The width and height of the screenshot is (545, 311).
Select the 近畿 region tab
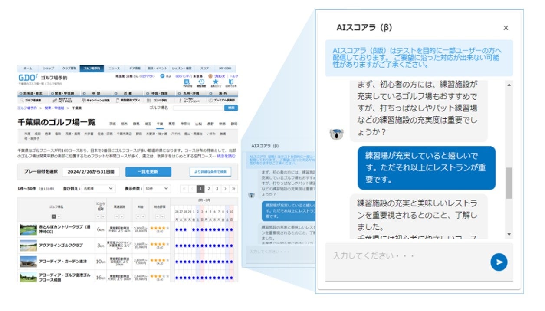128,93
